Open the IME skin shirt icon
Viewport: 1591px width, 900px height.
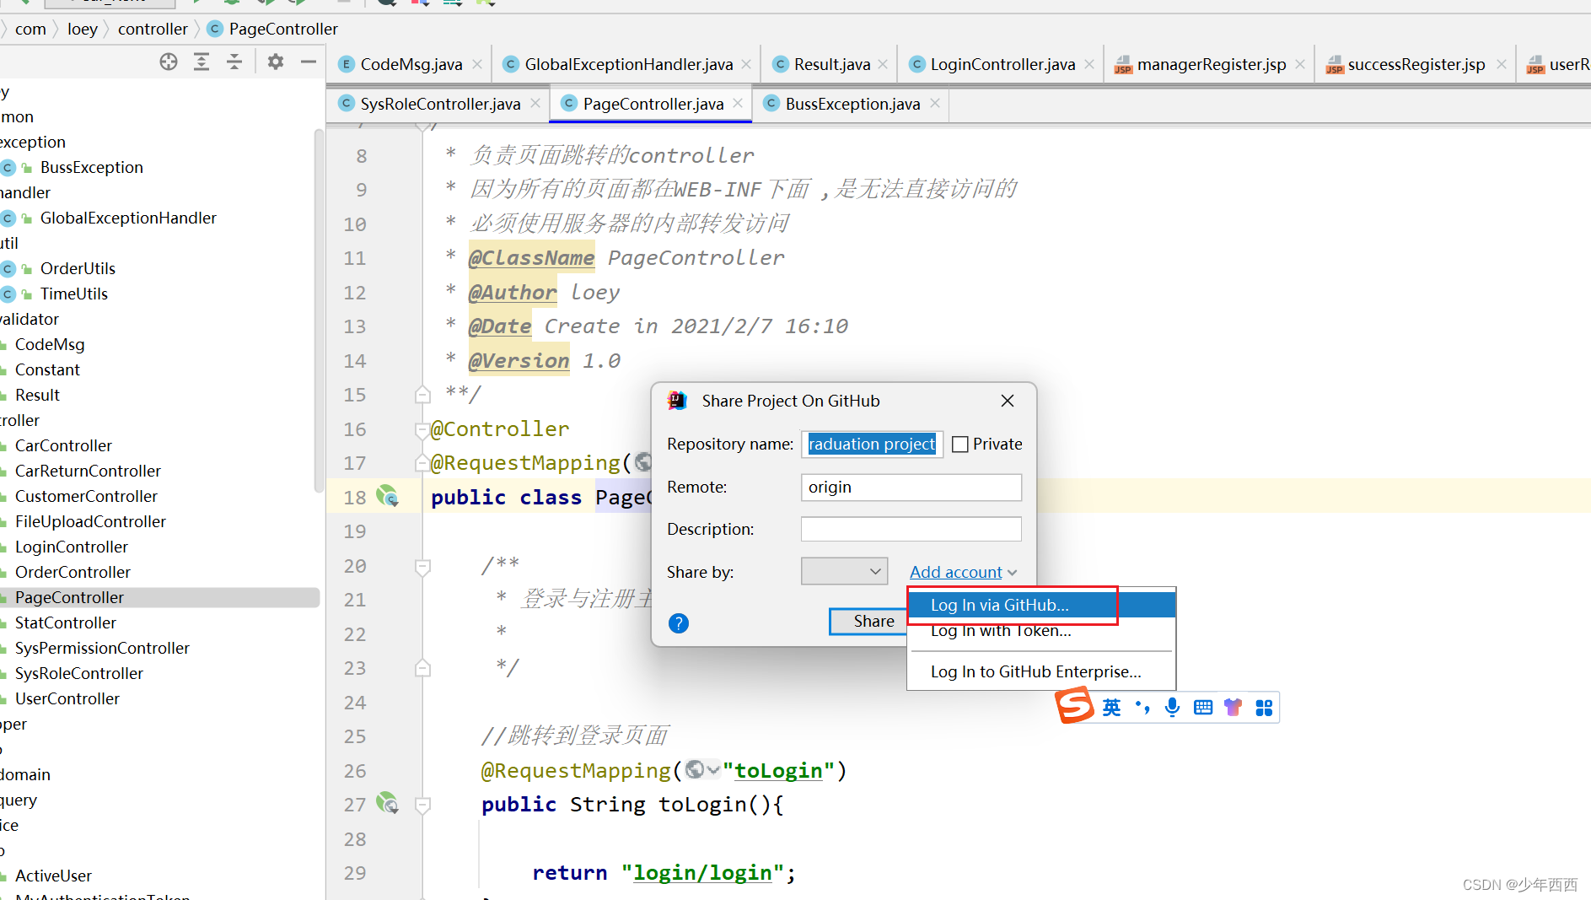1234,708
